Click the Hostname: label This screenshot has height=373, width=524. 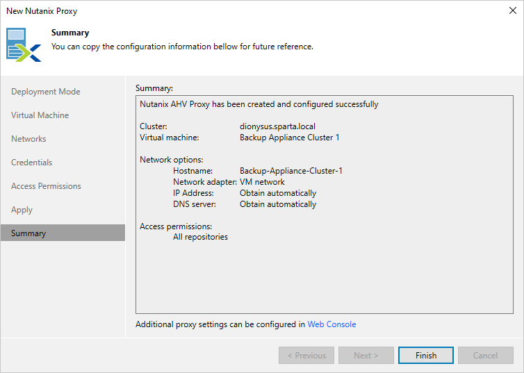point(193,171)
